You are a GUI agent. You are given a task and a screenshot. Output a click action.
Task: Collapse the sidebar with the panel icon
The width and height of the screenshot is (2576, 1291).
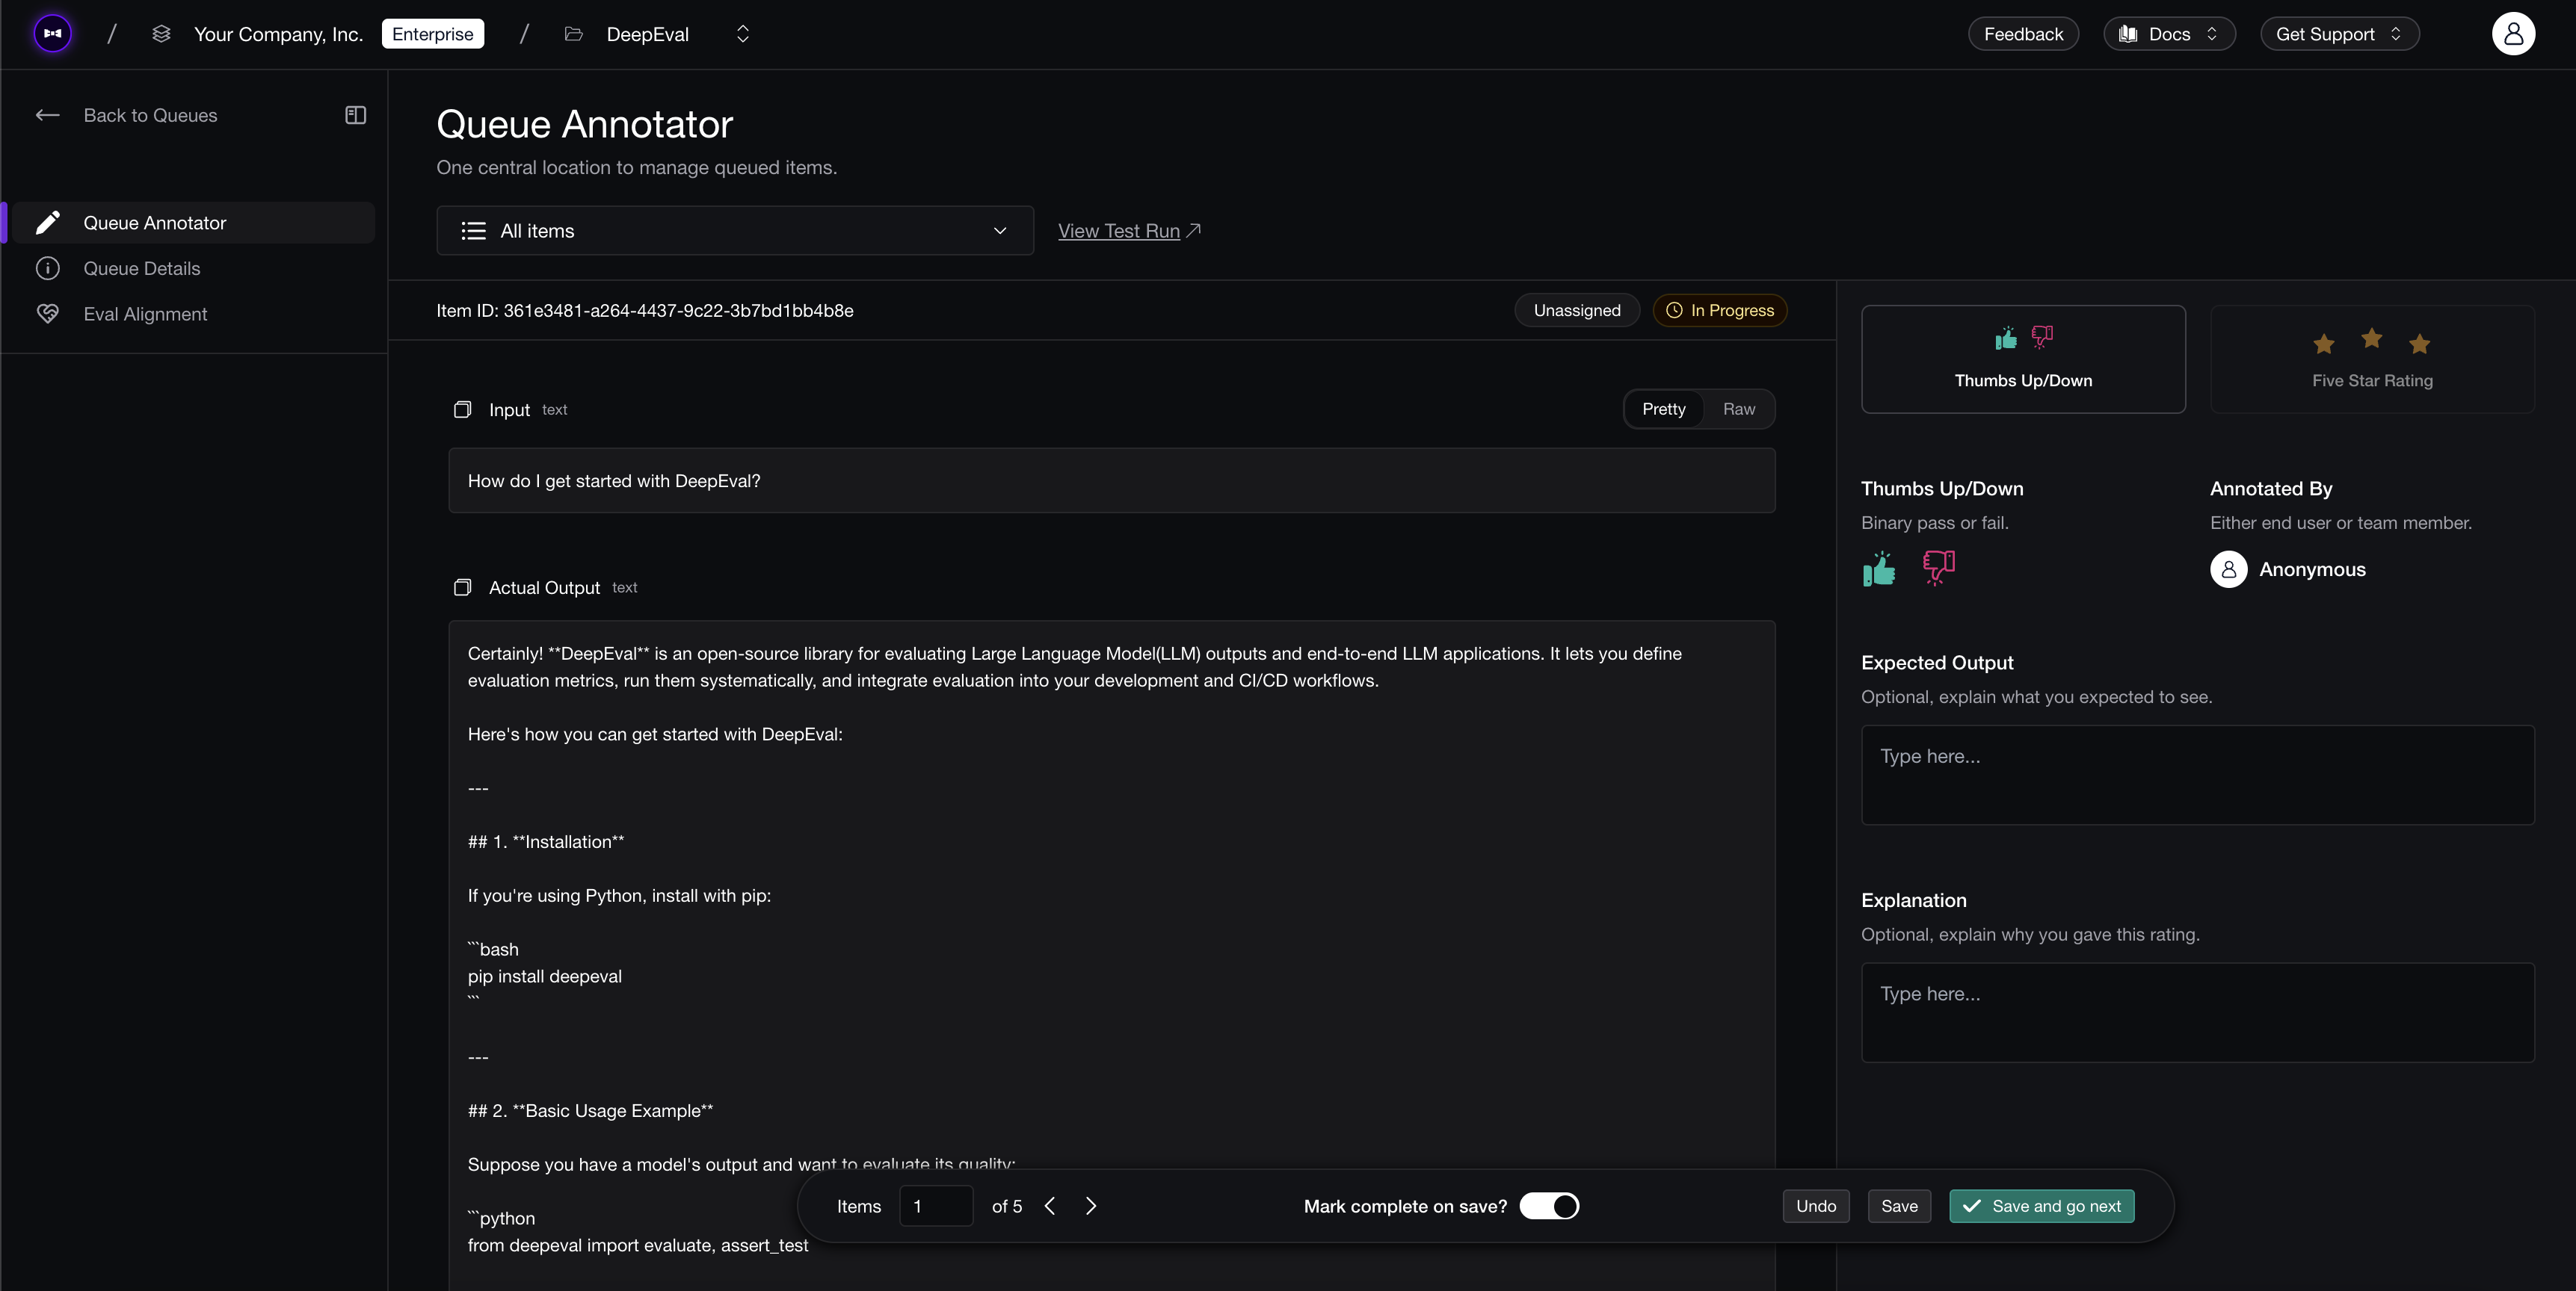355,115
